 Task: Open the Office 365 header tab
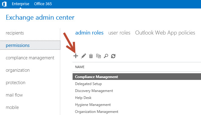pyautogui.click(x=43, y=4)
